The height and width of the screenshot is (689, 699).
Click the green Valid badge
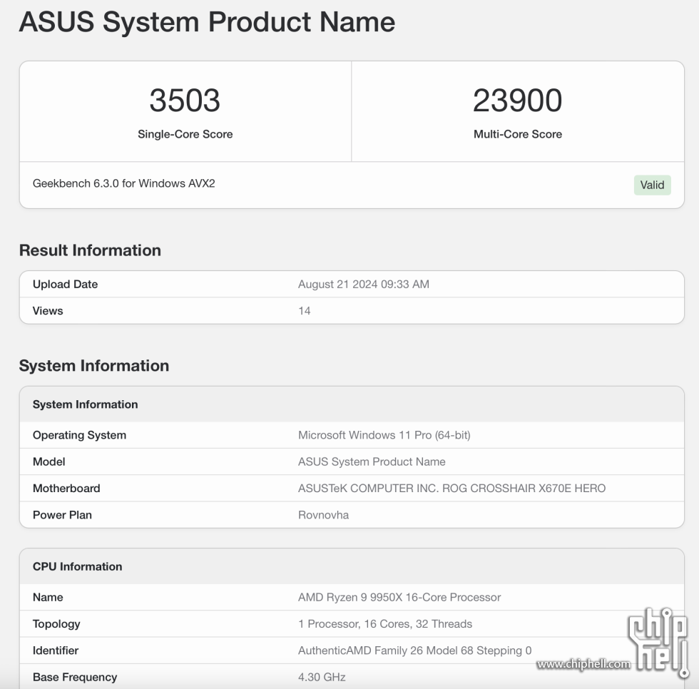pyautogui.click(x=652, y=185)
